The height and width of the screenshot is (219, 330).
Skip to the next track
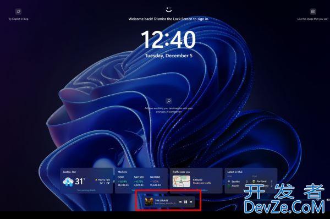point(191,202)
